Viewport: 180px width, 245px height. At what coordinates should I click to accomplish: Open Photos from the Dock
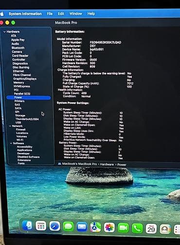(x=109, y=227)
